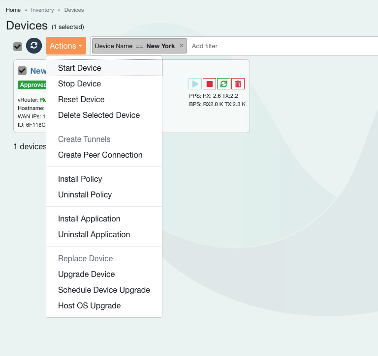378x356 pixels.
Task: Click the red trash delete icon on device card
Action: (238, 84)
